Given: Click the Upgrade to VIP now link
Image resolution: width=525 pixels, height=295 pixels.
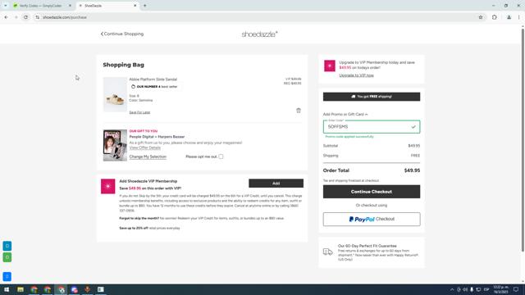Looking at the screenshot, I should (x=356, y=75).
